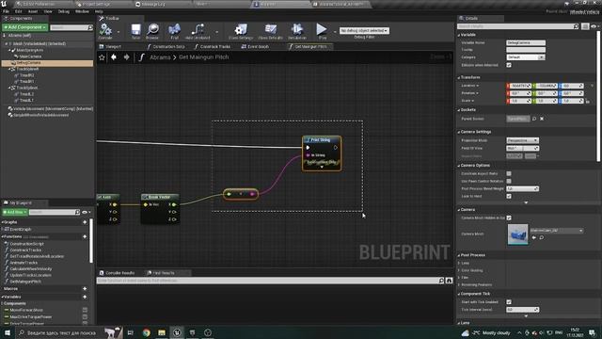
Task: Open the debug object filter dropdown
Action: [364, 30]
